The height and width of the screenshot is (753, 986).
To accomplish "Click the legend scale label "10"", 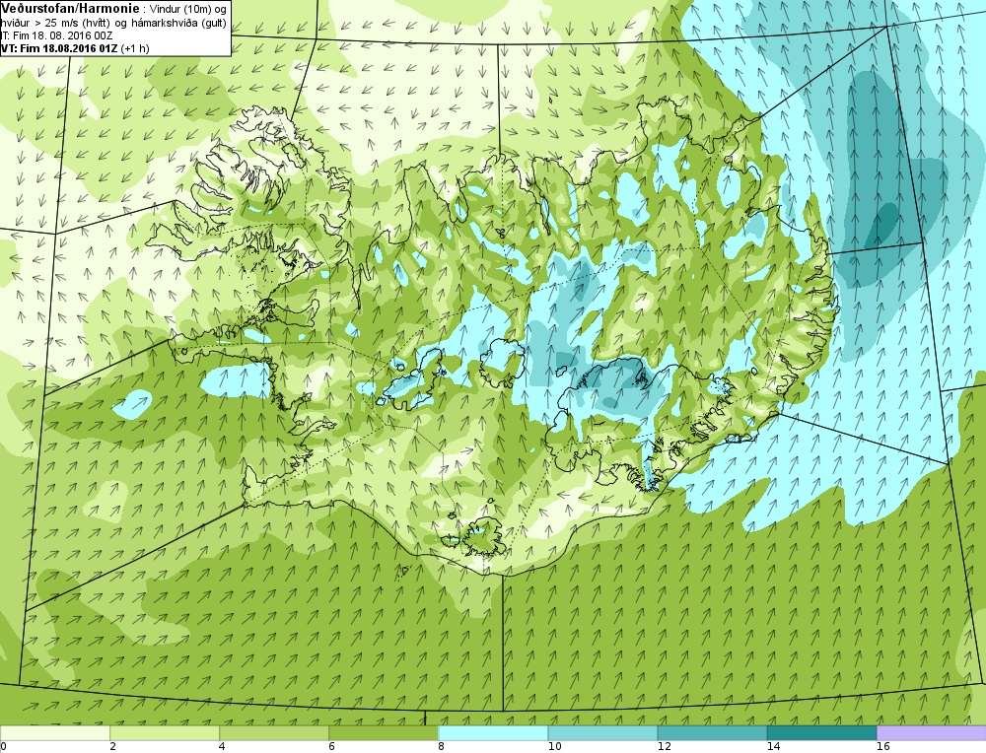I will 553,747.
